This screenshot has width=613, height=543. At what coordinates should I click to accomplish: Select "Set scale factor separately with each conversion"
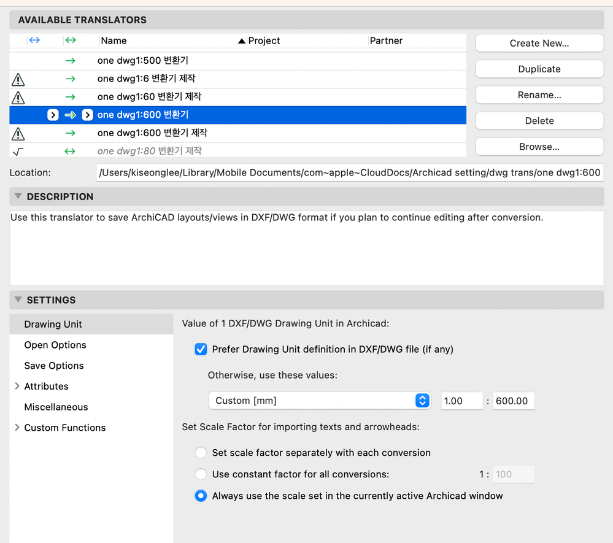tap(201, 452)
